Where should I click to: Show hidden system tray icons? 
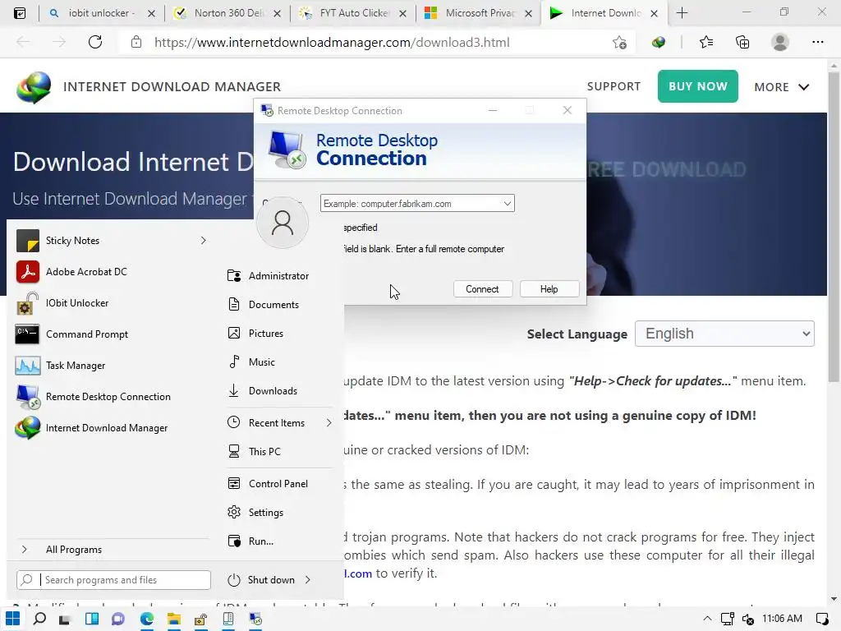click(x=707, y=619)
